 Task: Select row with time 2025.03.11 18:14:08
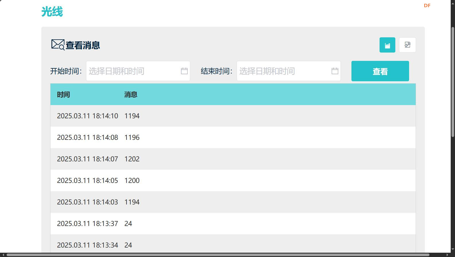(x=233, y=137)
